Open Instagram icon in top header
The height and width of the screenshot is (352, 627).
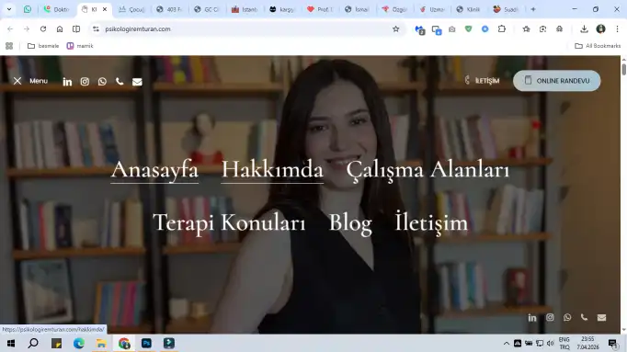[85, 82]
